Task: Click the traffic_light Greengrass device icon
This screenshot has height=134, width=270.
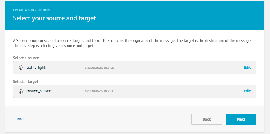Action: click(21, 68)
